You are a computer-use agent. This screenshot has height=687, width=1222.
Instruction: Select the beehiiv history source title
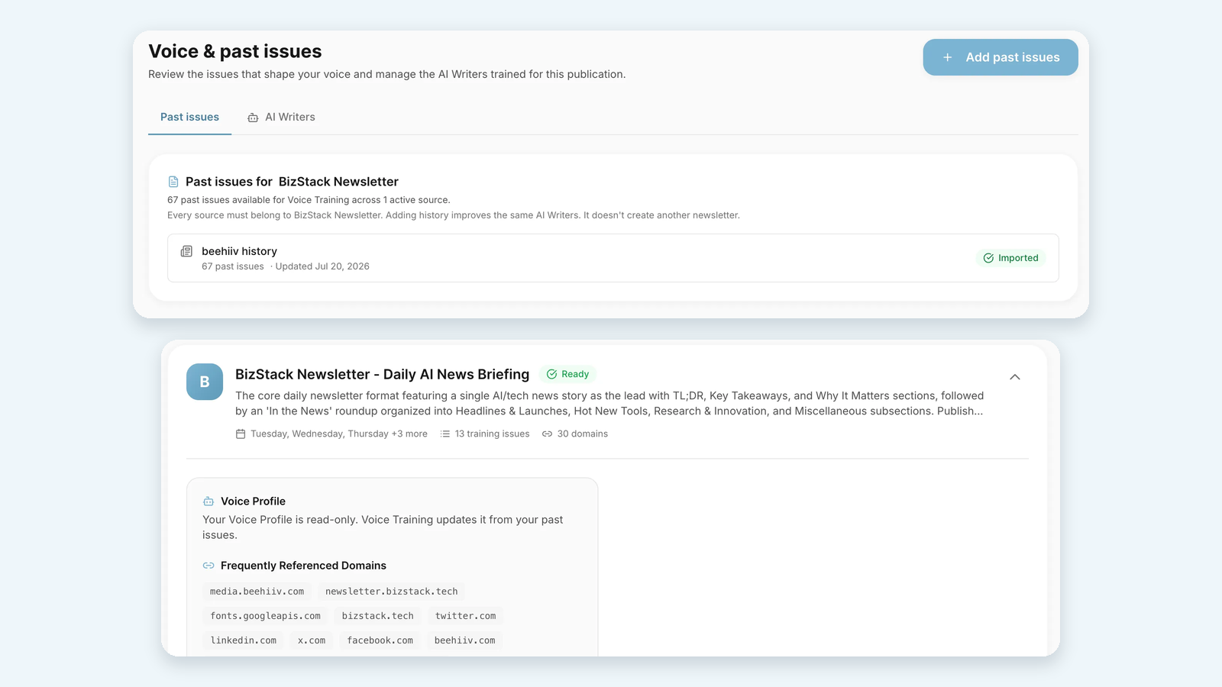pyautogui.click(x=239, y=251)
